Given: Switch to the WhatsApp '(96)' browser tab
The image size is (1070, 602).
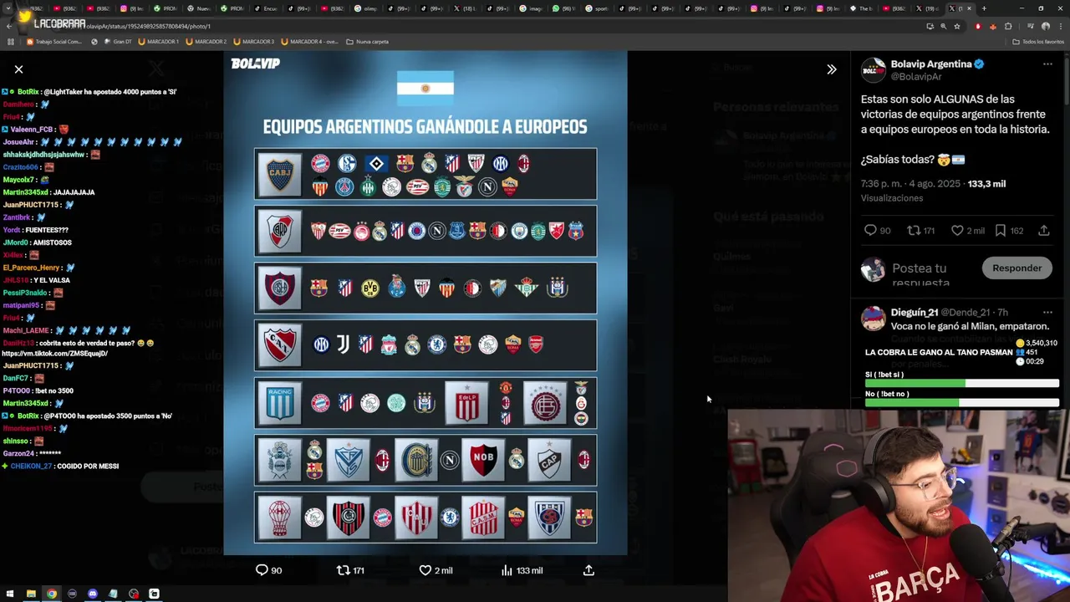Looking at the screenshot, I should (x=563, y=8).
